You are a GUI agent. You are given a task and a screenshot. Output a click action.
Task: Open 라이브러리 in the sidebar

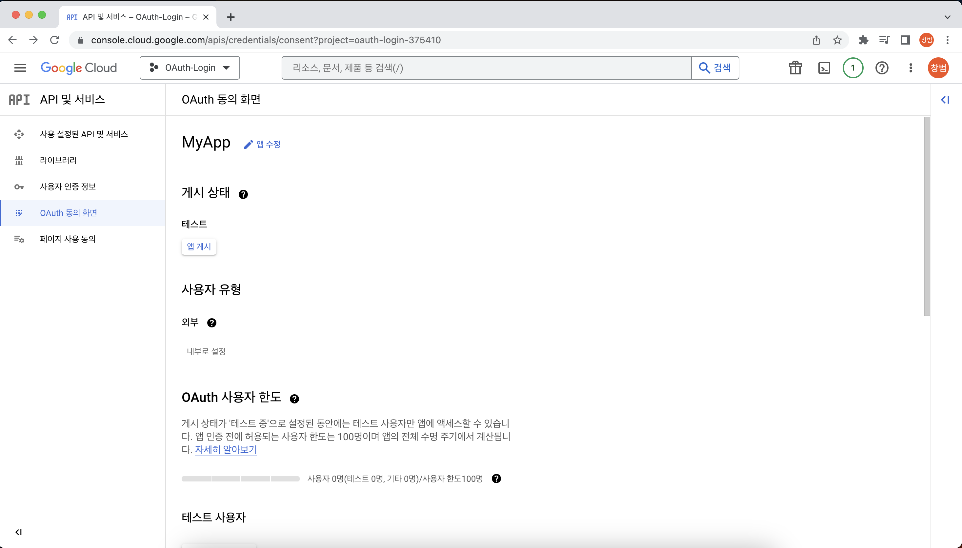coord(58,160)
